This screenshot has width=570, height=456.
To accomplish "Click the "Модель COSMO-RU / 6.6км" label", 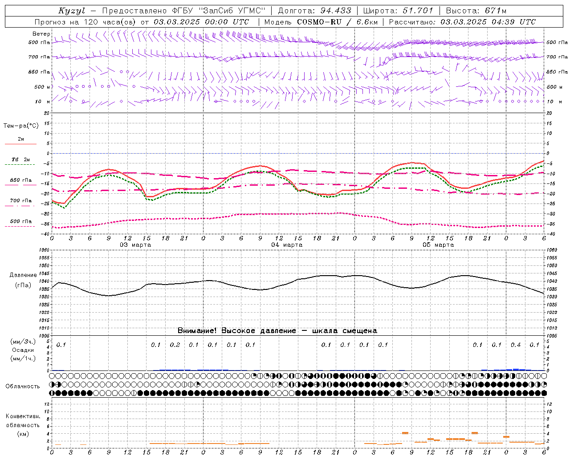I will 321,22.
